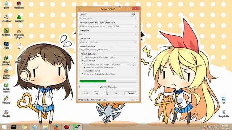Image resolution: width=232 pixels, height=130 pixels.
Task: Expand advanced Format Options arrow
Action: pyautogui.click(x=97, y=54)
